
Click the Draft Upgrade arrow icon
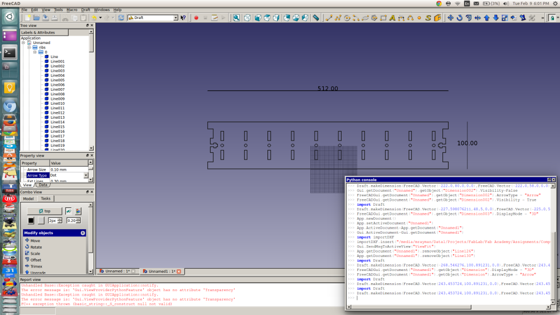[x=486, y=18]
